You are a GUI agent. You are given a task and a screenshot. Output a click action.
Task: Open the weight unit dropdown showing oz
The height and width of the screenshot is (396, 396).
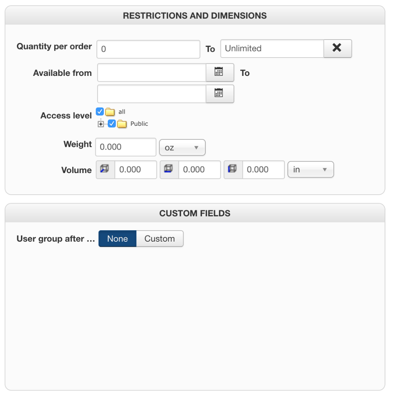coord(182,147)
